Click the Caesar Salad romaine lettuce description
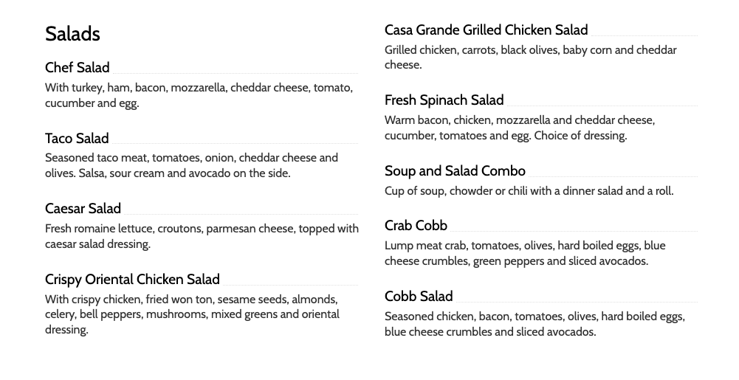This screenshot has width=739, height=380. click(202, 236)
